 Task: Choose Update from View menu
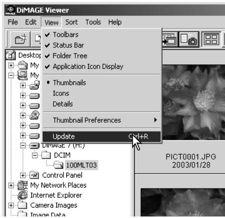click(x=102, y=137)
